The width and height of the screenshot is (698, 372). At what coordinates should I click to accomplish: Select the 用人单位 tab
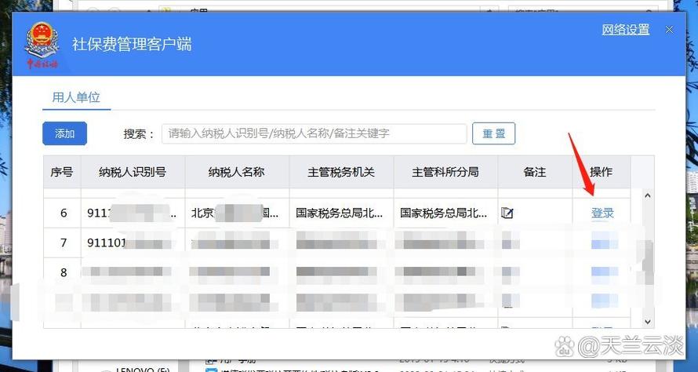(x=76, y=97)
